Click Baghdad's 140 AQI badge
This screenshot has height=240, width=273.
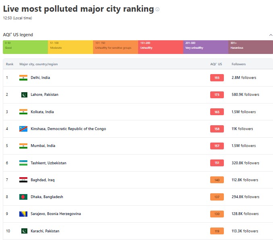click(x=217, y=180)
